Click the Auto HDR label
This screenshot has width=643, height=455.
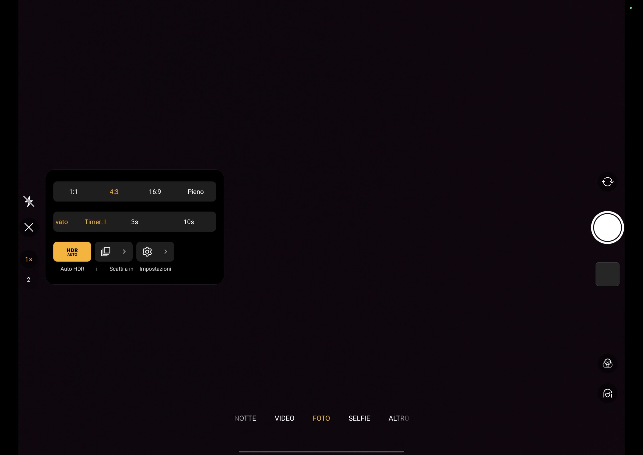[72, 269]
